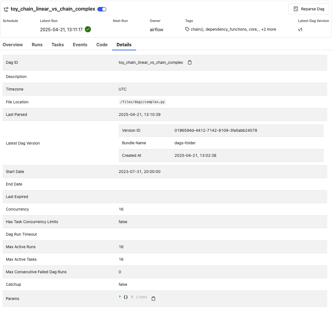Open the Events tab
The image size is (335, 310).
point(80,45)
